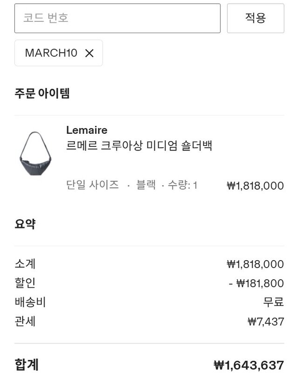Click the Lemaire brand name
Screen dimensions: 303x373
(87, 130)
